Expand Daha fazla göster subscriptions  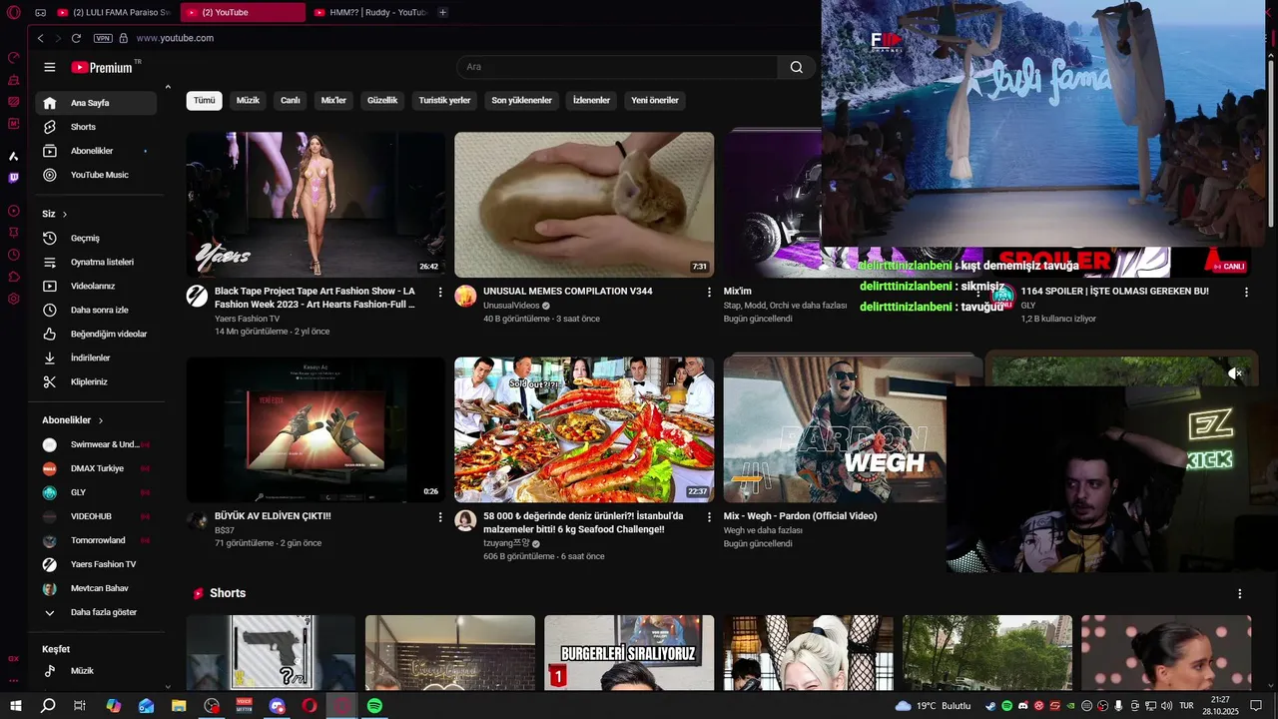tap(96, 612)
